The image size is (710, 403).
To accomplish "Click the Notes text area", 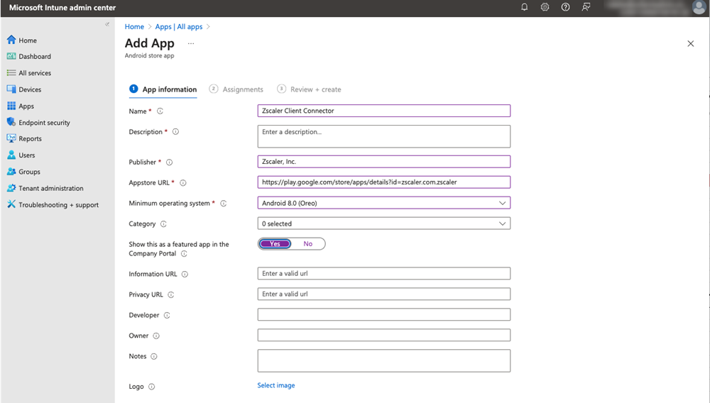I will pos(384,360).
